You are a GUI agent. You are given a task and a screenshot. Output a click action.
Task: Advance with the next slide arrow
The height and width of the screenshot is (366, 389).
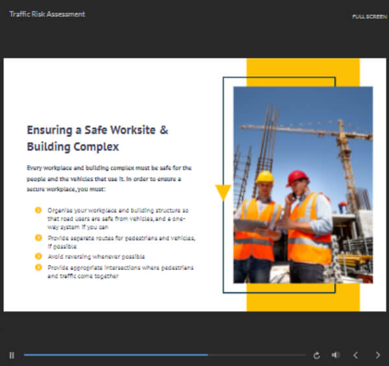pos(378,355)
